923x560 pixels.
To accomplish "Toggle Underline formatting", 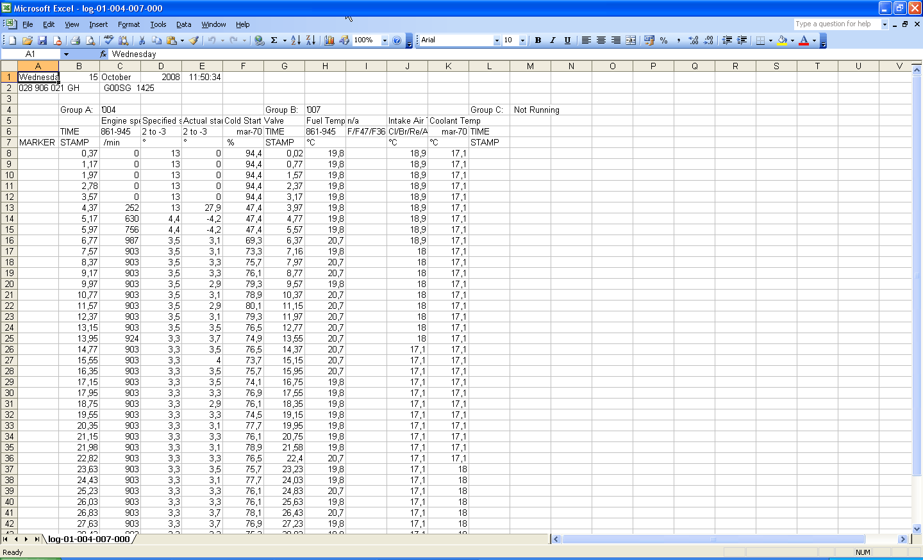I will pyautogui.click(x=567, y=40).
